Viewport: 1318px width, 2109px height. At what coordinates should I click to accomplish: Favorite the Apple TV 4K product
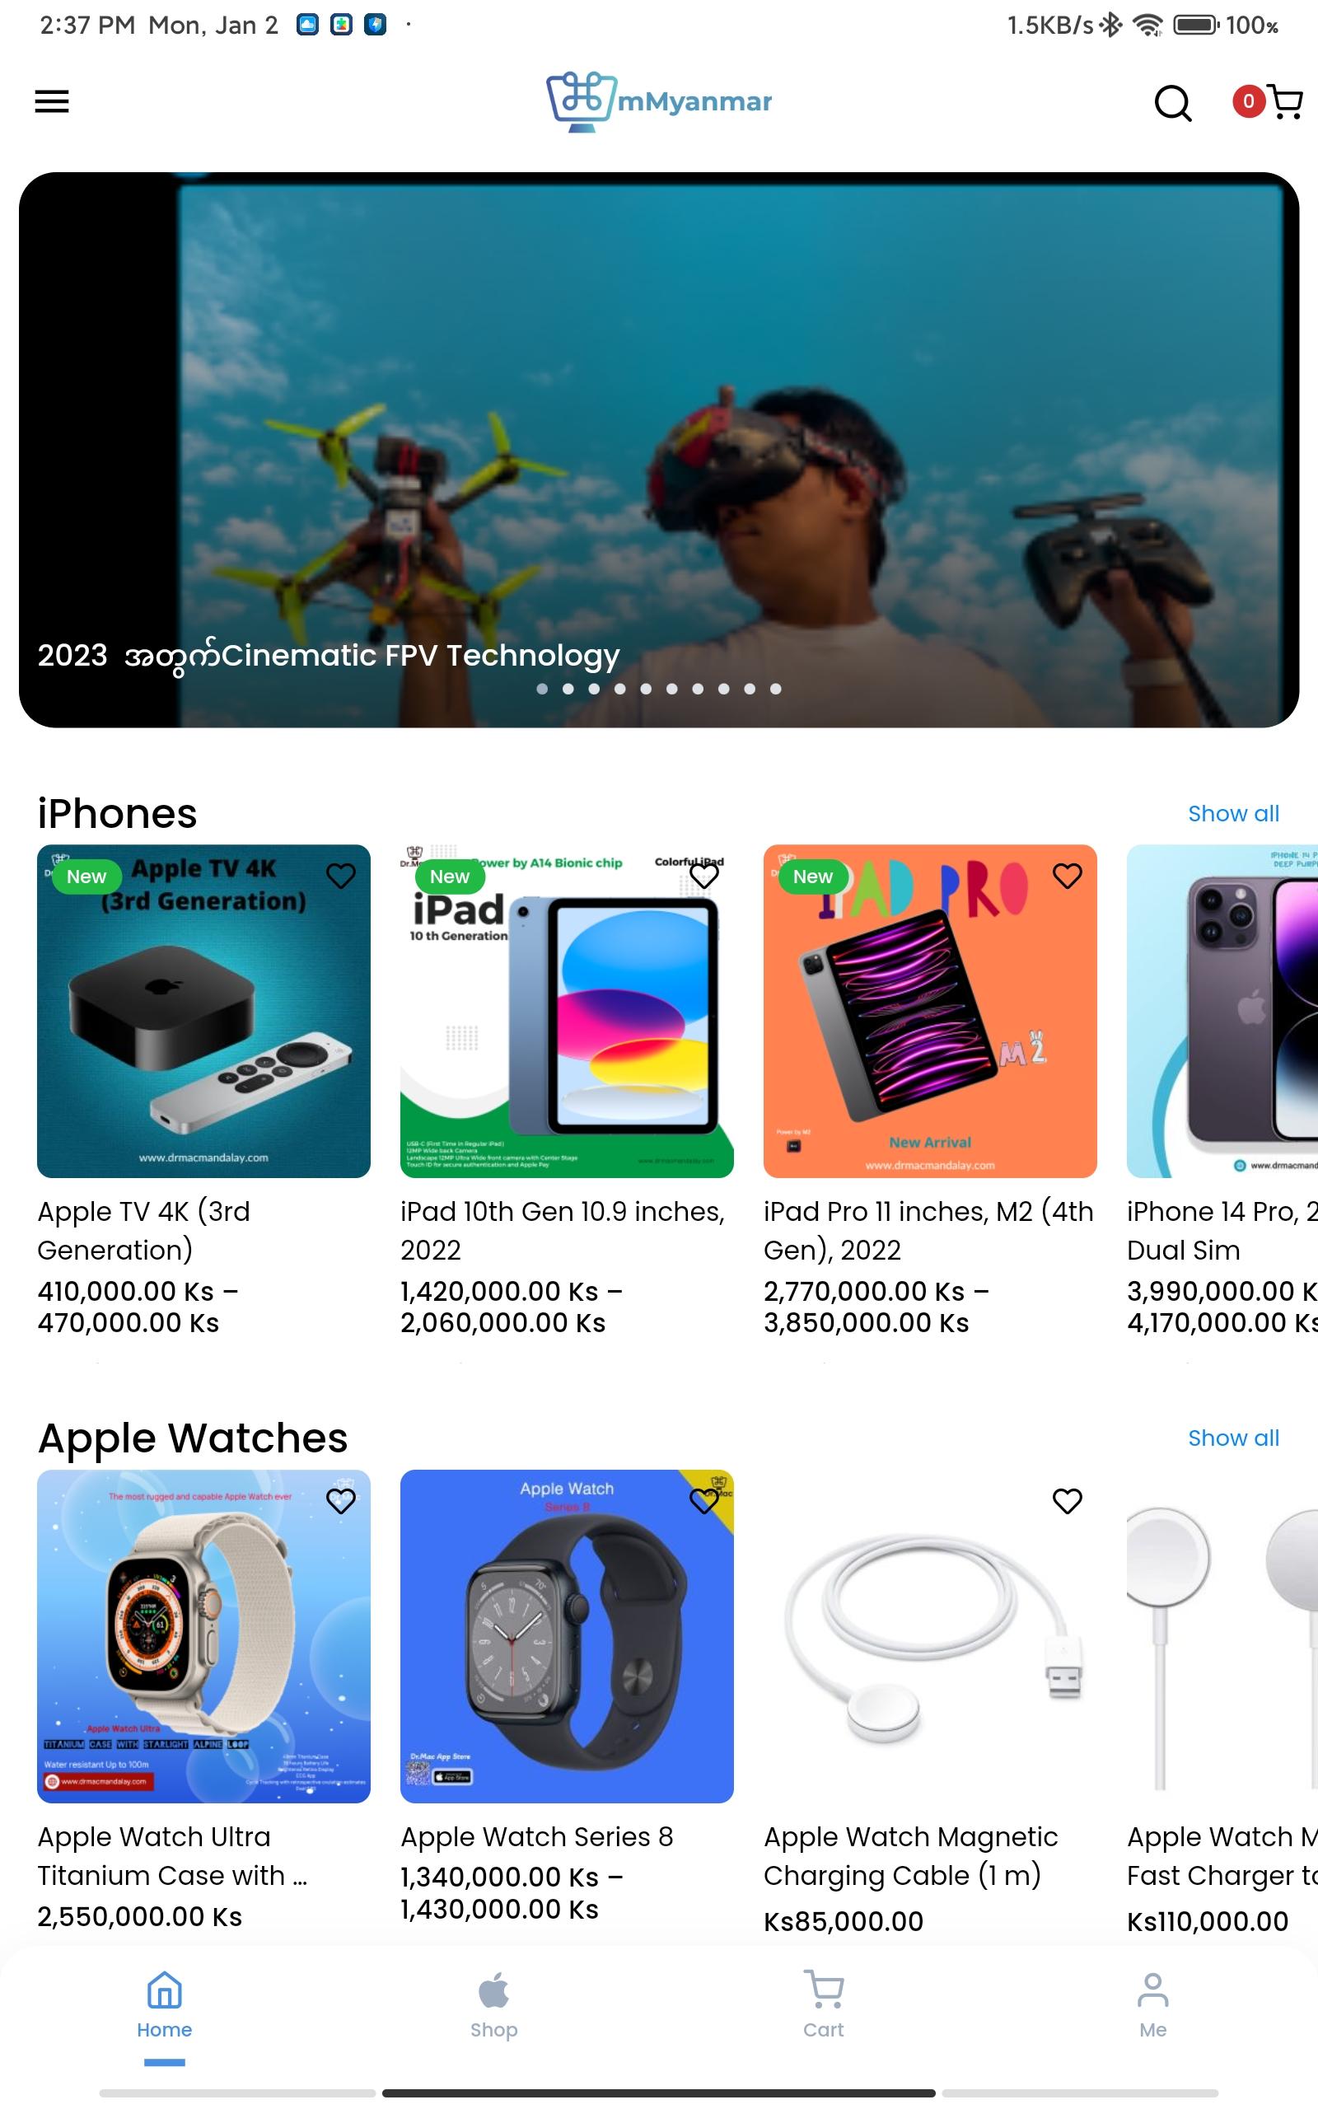(341, 876)
